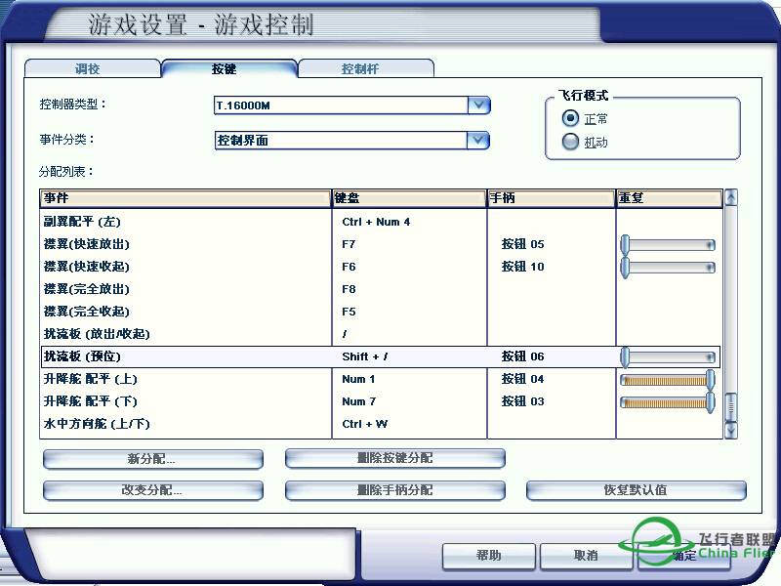Click the 删除按键分配 button
781x586 pixels.
click(394, 458)
